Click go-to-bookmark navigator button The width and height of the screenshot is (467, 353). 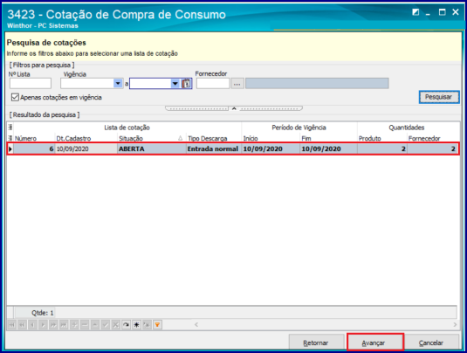148,325
